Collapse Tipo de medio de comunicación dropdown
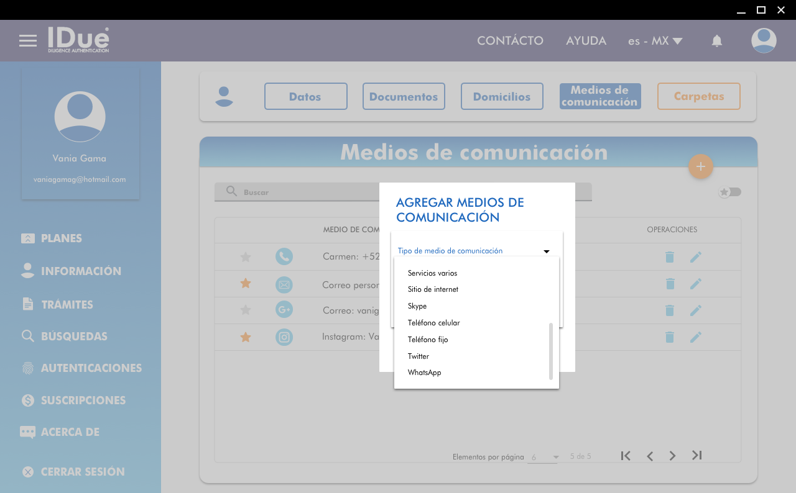The height and width of the screenshot is (493, 796). [546, 251]
